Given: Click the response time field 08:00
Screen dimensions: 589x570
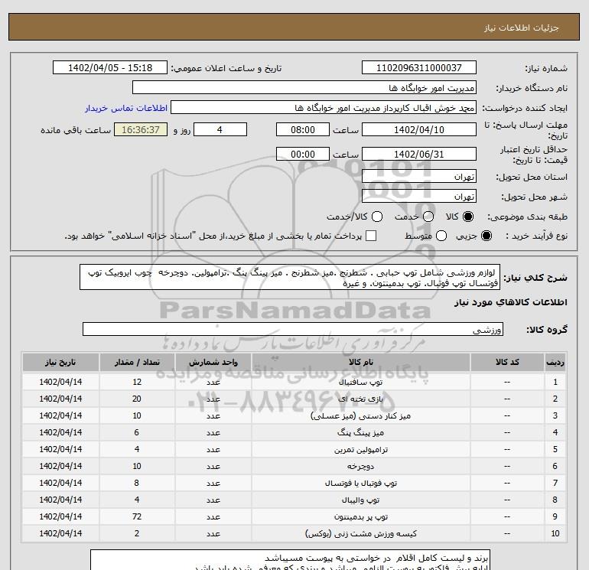Looking at the screenshot, I should [303, 129].
